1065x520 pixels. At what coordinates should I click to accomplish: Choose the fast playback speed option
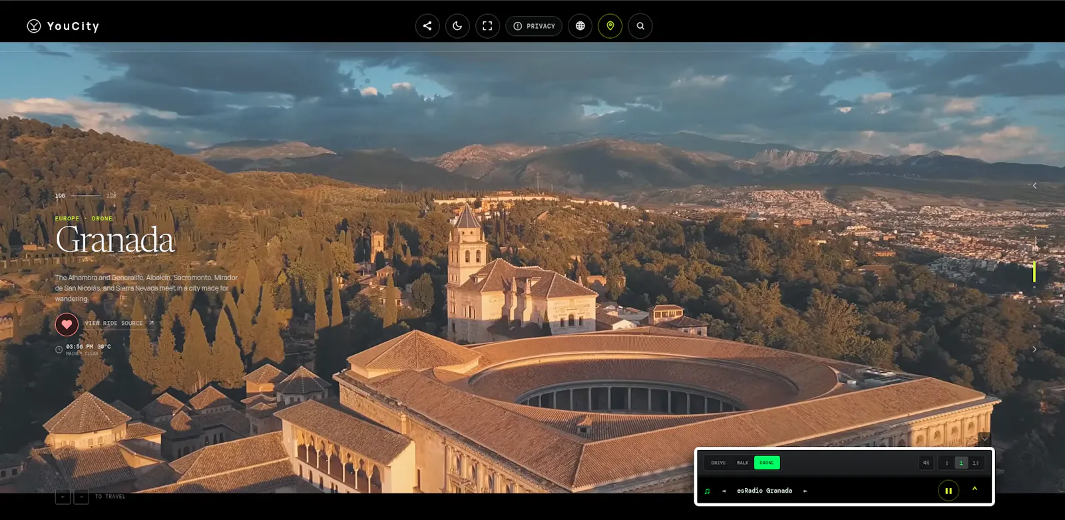pyautogui.click(x=976, y=463)
